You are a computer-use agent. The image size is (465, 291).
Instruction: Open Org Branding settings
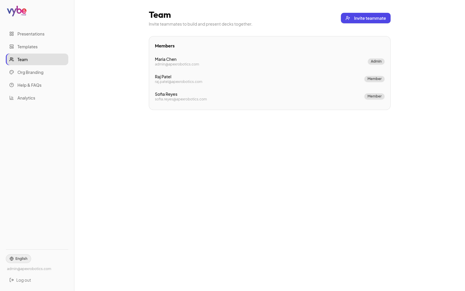tap(37, 72)
